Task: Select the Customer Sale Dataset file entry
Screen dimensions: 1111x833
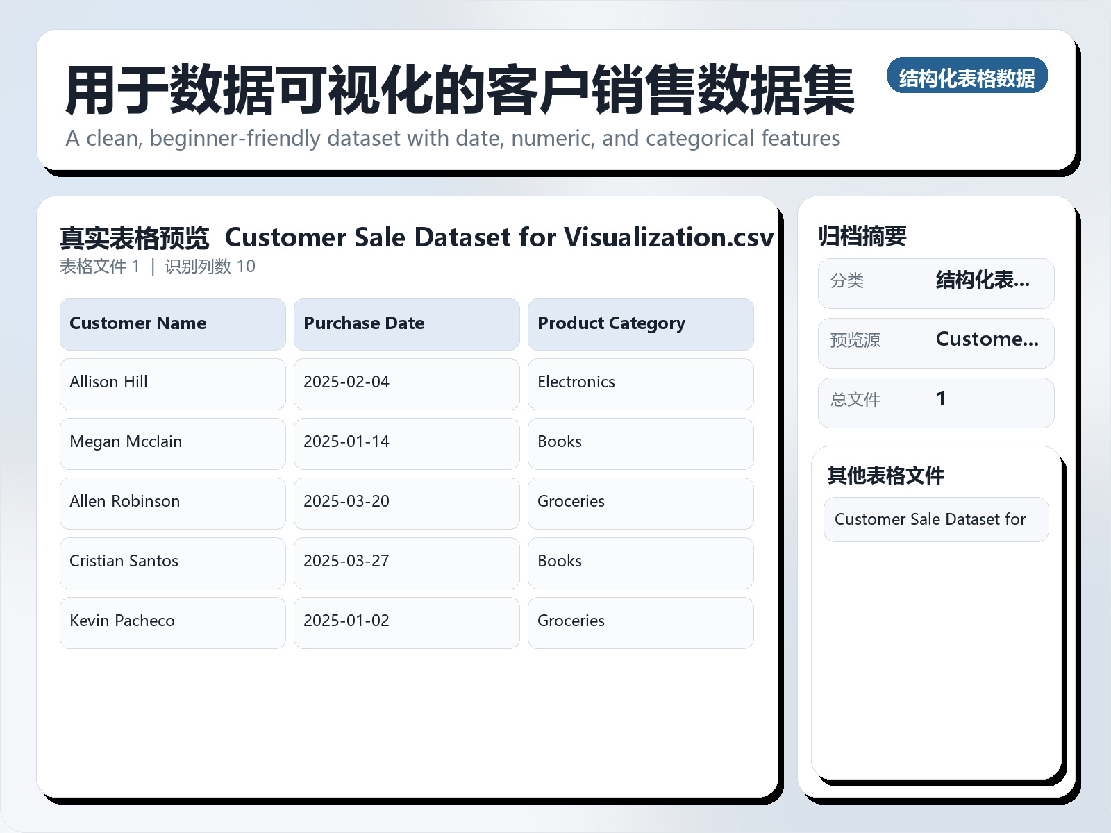Action: click(935, 519)
